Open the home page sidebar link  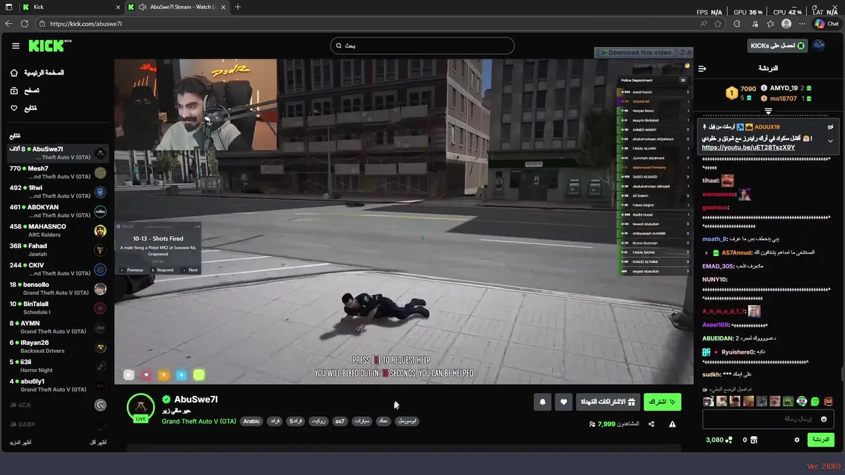(37, 73)
